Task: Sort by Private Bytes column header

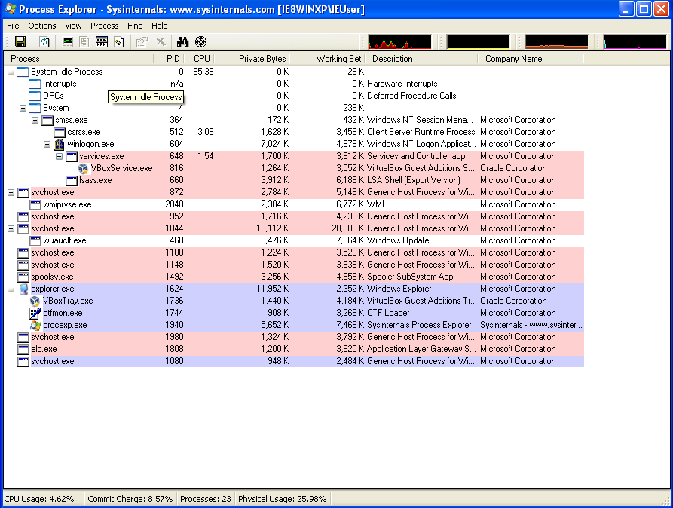Action: [252, 59]
